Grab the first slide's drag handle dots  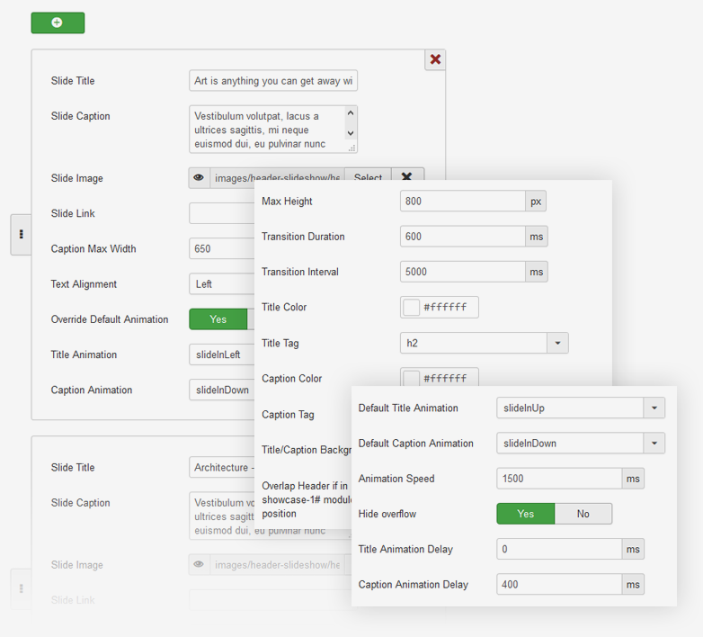[x=21, y=235]
